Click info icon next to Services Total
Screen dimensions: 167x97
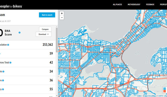[x=10, y=63]
